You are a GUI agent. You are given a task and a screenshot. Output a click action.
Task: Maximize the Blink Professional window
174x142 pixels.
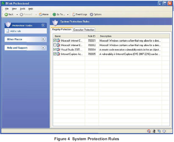(165, 3)
